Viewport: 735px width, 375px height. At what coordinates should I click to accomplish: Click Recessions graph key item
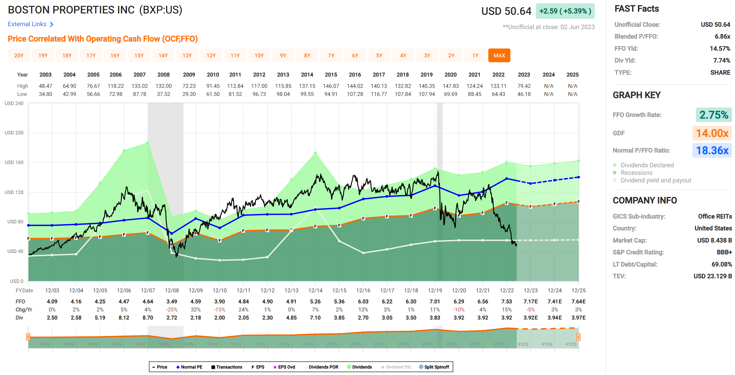(x=633, y=173)
